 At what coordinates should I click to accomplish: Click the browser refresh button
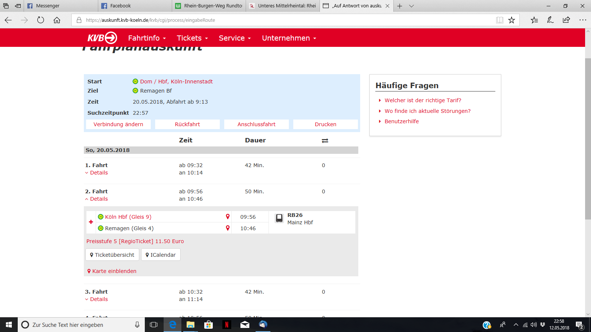tap(41, 20)
